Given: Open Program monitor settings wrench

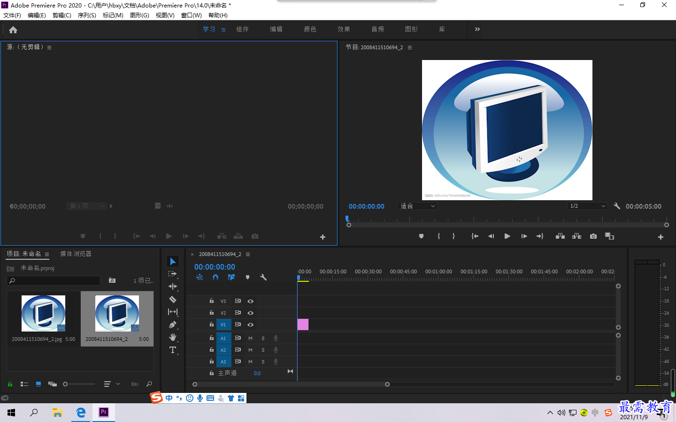Looking at the screenshot, I should pos(617,206).
